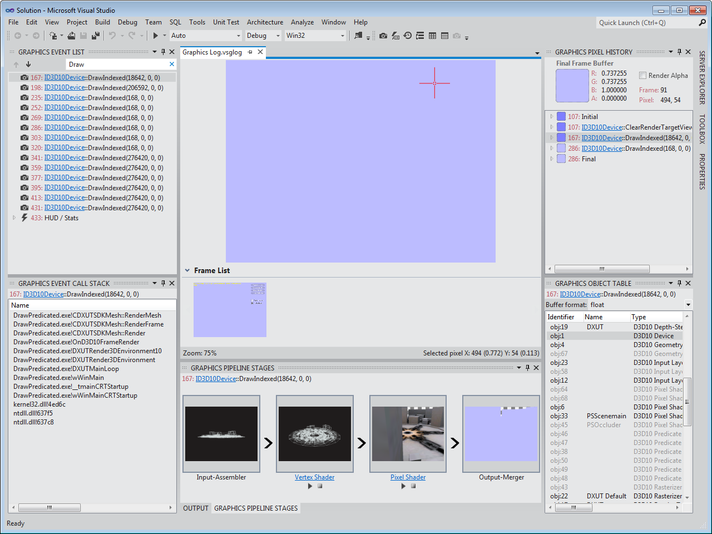
Task: Click ID3D10Device link in Call Stack header
Action: pyautogui.click(x=43, y=294)
